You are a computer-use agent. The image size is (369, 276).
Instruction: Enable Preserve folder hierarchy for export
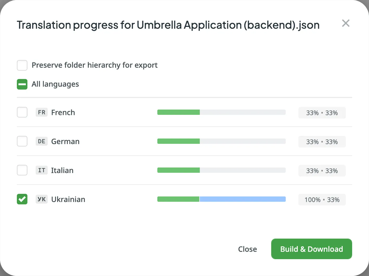pyautogui.click(x=22, y=65)
